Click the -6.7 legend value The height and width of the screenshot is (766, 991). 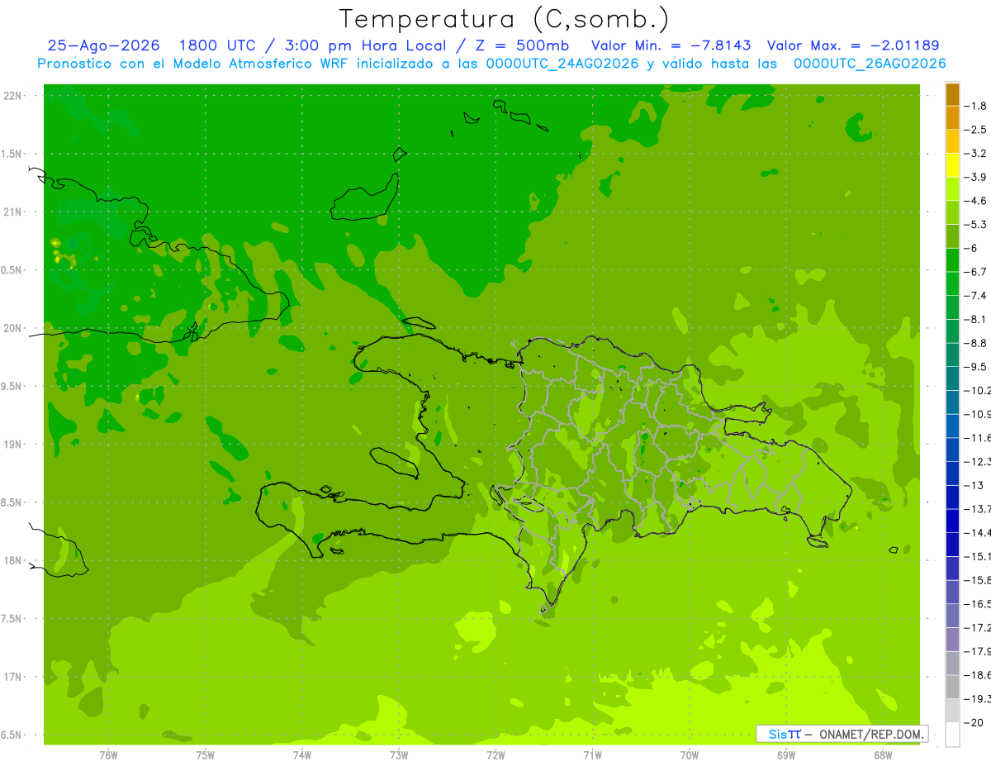[976, 272]
